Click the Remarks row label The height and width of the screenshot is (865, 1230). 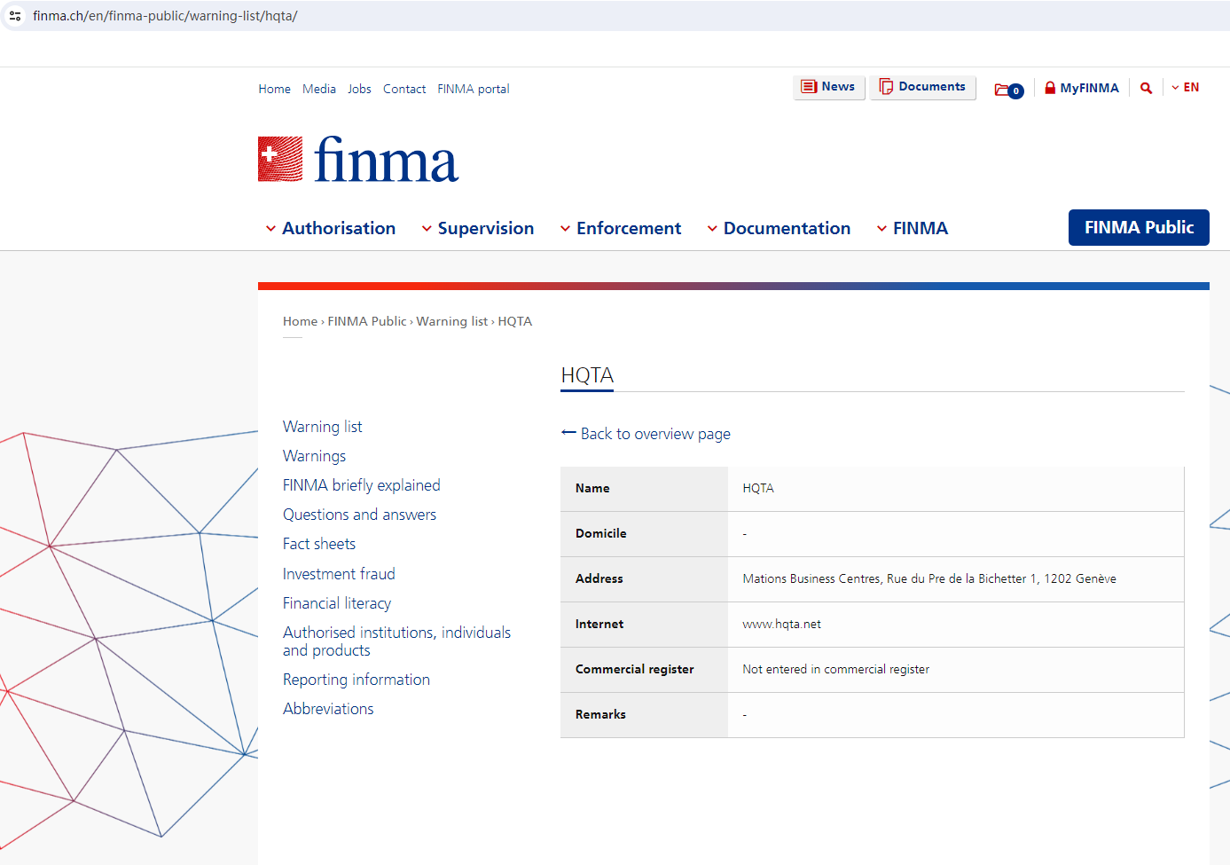pos(600,714)
